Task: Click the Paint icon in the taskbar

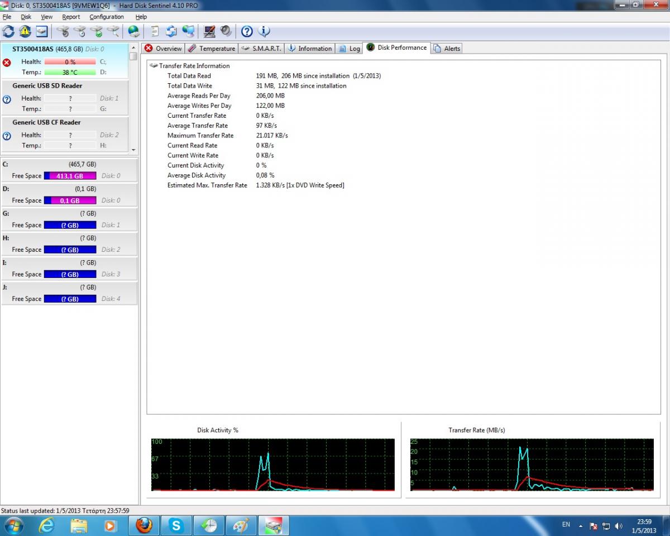Action: pos(241,525)
